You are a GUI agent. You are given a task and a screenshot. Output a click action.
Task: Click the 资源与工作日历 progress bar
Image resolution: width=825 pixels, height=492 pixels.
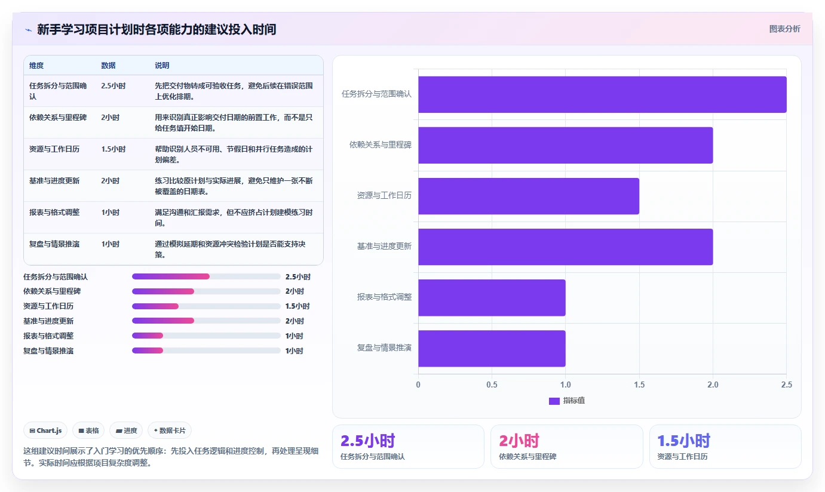(206, 306)
